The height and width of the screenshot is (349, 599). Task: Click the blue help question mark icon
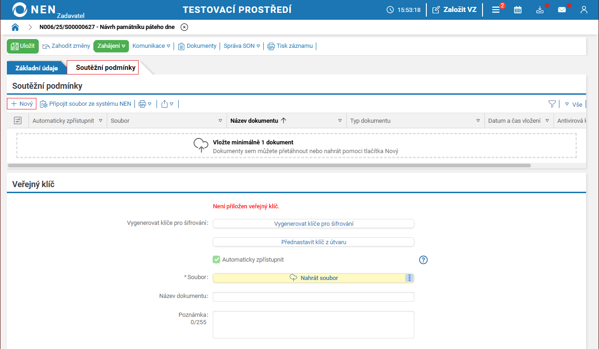(424, 260)
